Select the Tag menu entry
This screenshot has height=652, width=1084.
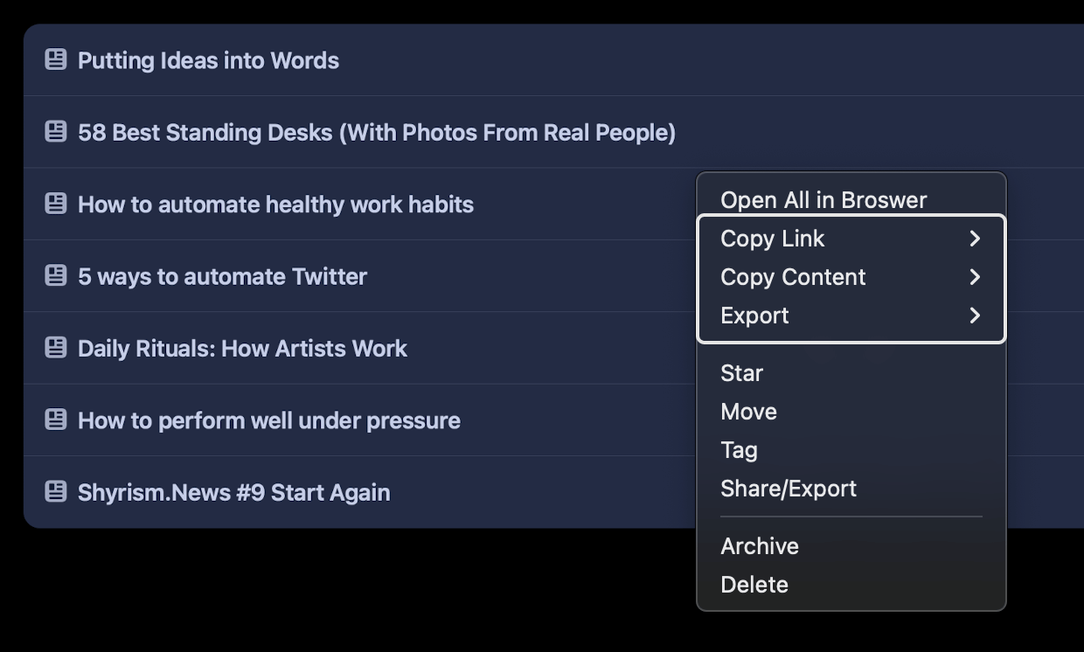click(x=739, y=450)
